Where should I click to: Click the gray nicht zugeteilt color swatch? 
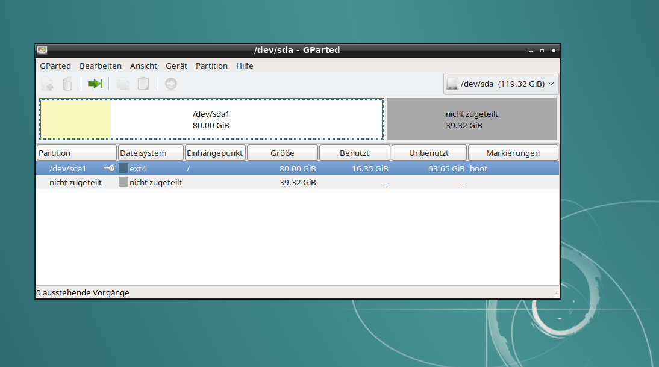(123, 182)
